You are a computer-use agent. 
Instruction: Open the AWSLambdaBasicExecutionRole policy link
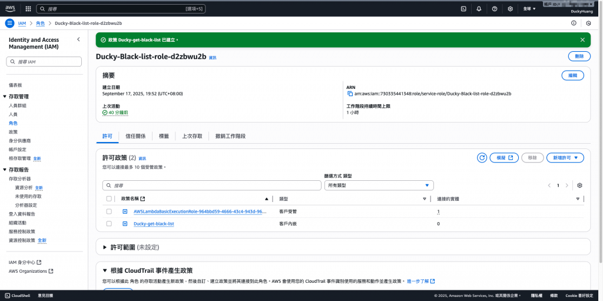200,211
